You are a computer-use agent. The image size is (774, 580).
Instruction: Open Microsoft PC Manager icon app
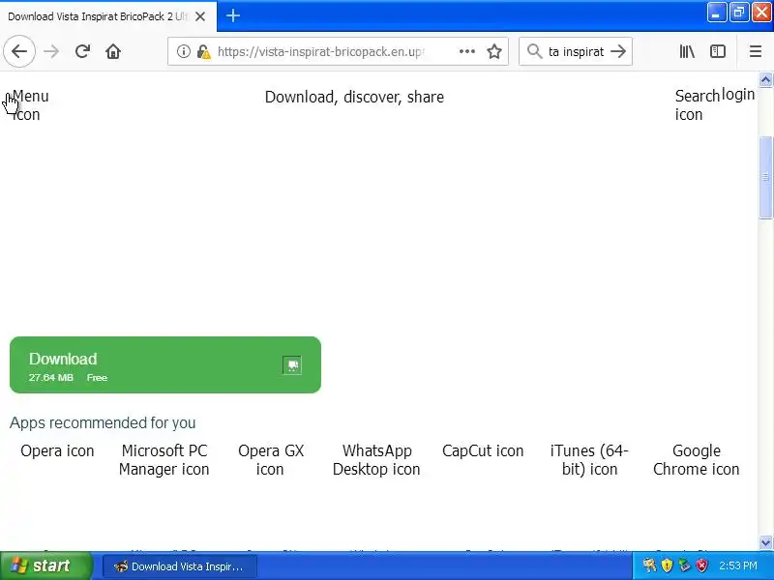(x=164, y=460)
